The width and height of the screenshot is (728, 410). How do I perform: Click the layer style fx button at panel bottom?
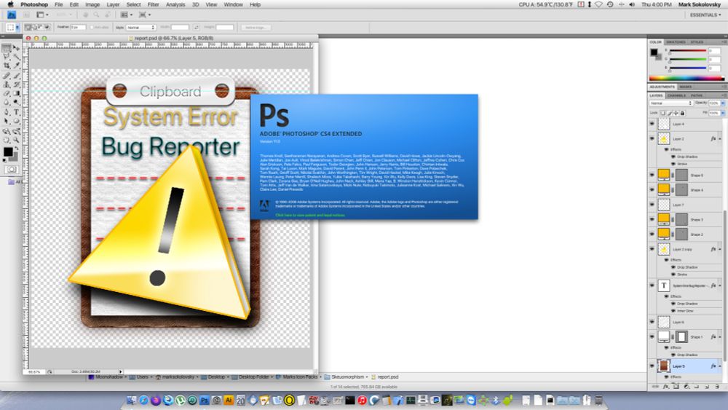666,386
